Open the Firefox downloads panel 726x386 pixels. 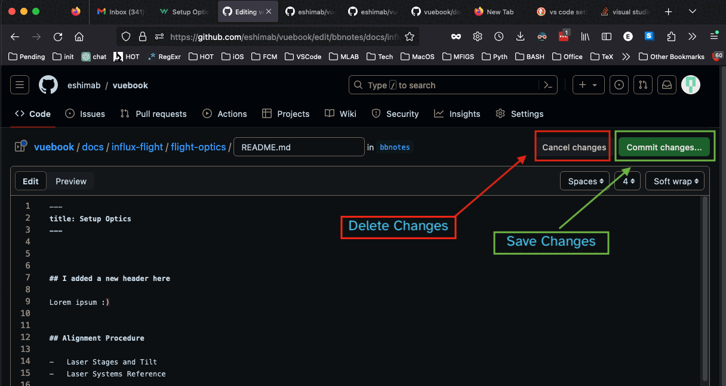(x=521, y=36)
